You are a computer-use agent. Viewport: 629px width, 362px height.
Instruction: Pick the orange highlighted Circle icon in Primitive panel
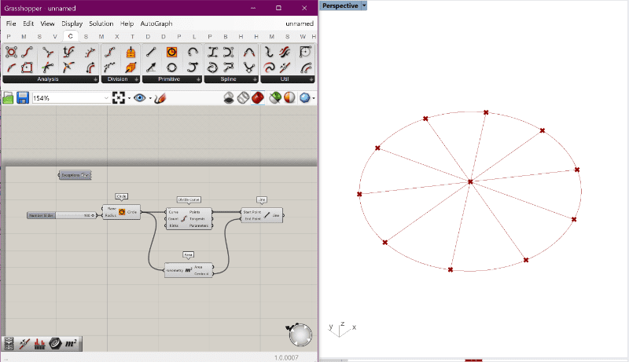(171, 52)
